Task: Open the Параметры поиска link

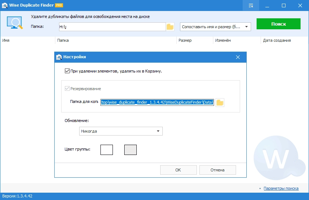Action: pos(281,188)
